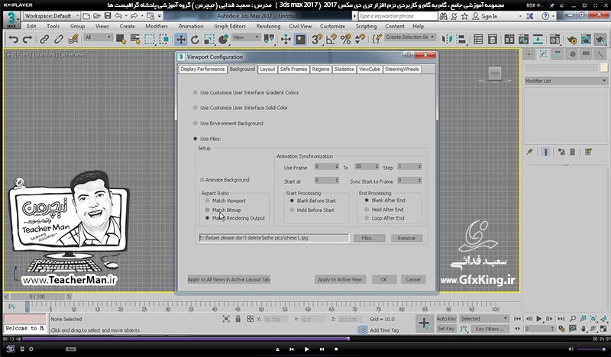The image size is (611, 357).
Task: Activate Select and Scale tool
Action: click(209, 40)
